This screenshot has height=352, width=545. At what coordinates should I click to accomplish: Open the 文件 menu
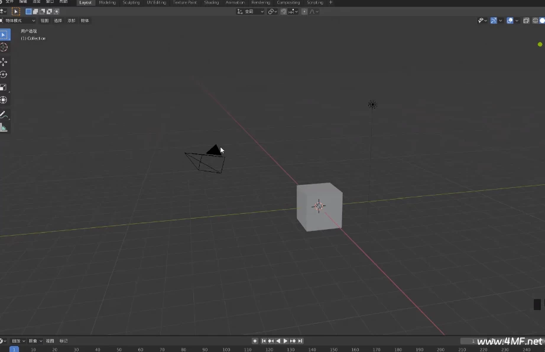tap(10, 2)
